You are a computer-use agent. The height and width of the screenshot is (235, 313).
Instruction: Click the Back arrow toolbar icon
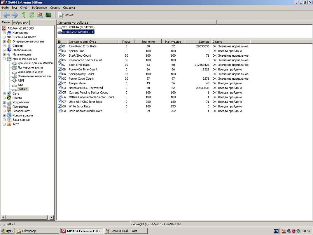(7, 15)
